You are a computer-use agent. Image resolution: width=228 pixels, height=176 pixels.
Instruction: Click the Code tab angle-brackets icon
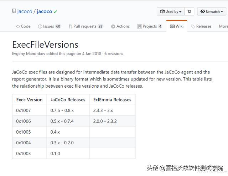[x=18, y=26]
